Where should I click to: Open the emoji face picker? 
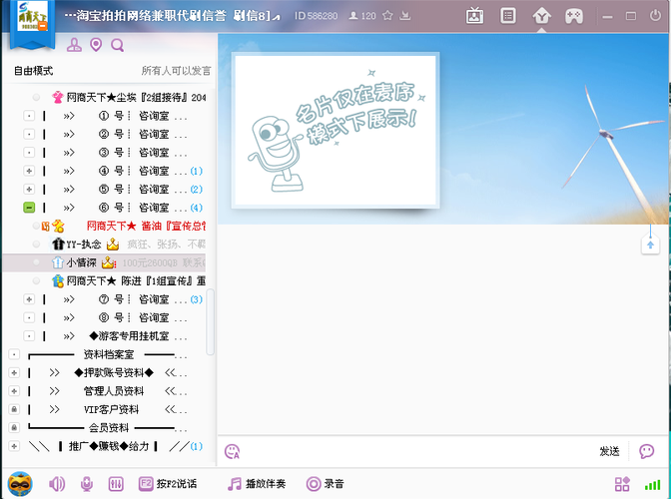(232, 451)
